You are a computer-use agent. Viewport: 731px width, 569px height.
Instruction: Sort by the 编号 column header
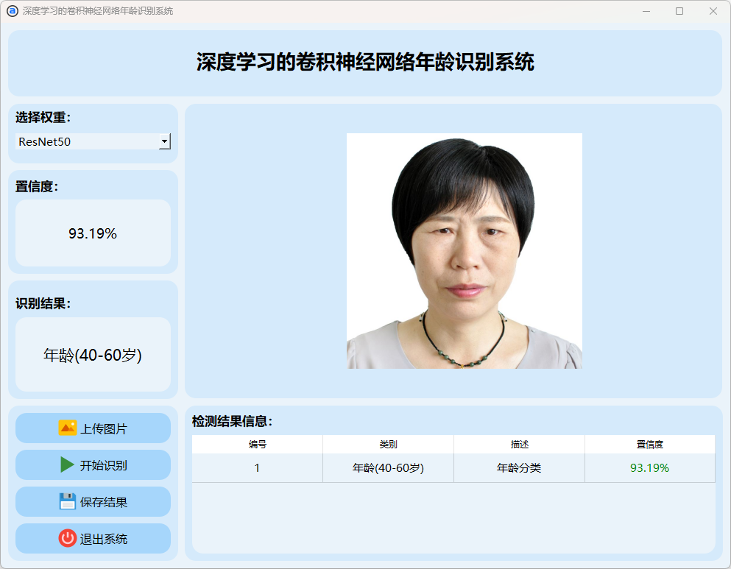(x=257, y=445)
